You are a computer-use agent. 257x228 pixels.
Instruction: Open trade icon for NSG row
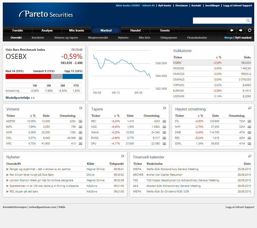(164, 127)
